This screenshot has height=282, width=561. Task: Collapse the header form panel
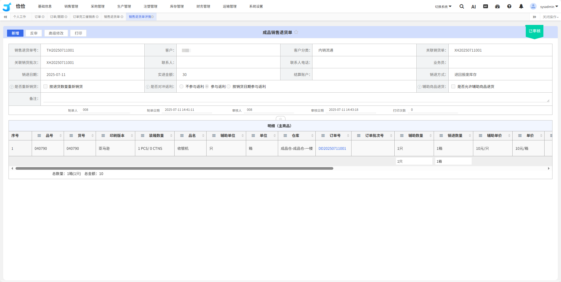[x=280, y=119]
